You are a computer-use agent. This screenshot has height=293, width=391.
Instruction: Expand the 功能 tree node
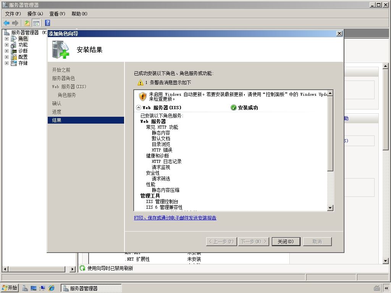[7, 45]
